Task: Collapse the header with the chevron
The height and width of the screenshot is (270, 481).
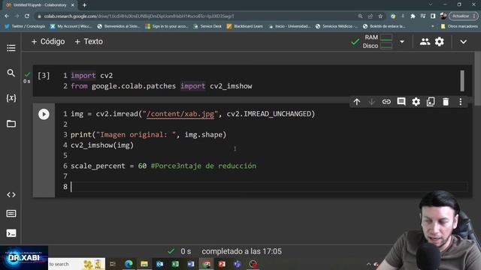Action: click(463, 42)
